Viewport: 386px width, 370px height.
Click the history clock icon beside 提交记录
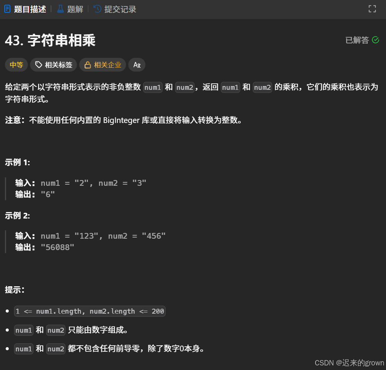point(97,9)
